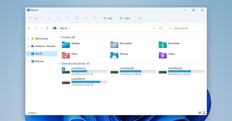Screen dimensions: 232x121
Task: Click the '86.8 GB free of 244 GB' text
Action: coord(179,74)
